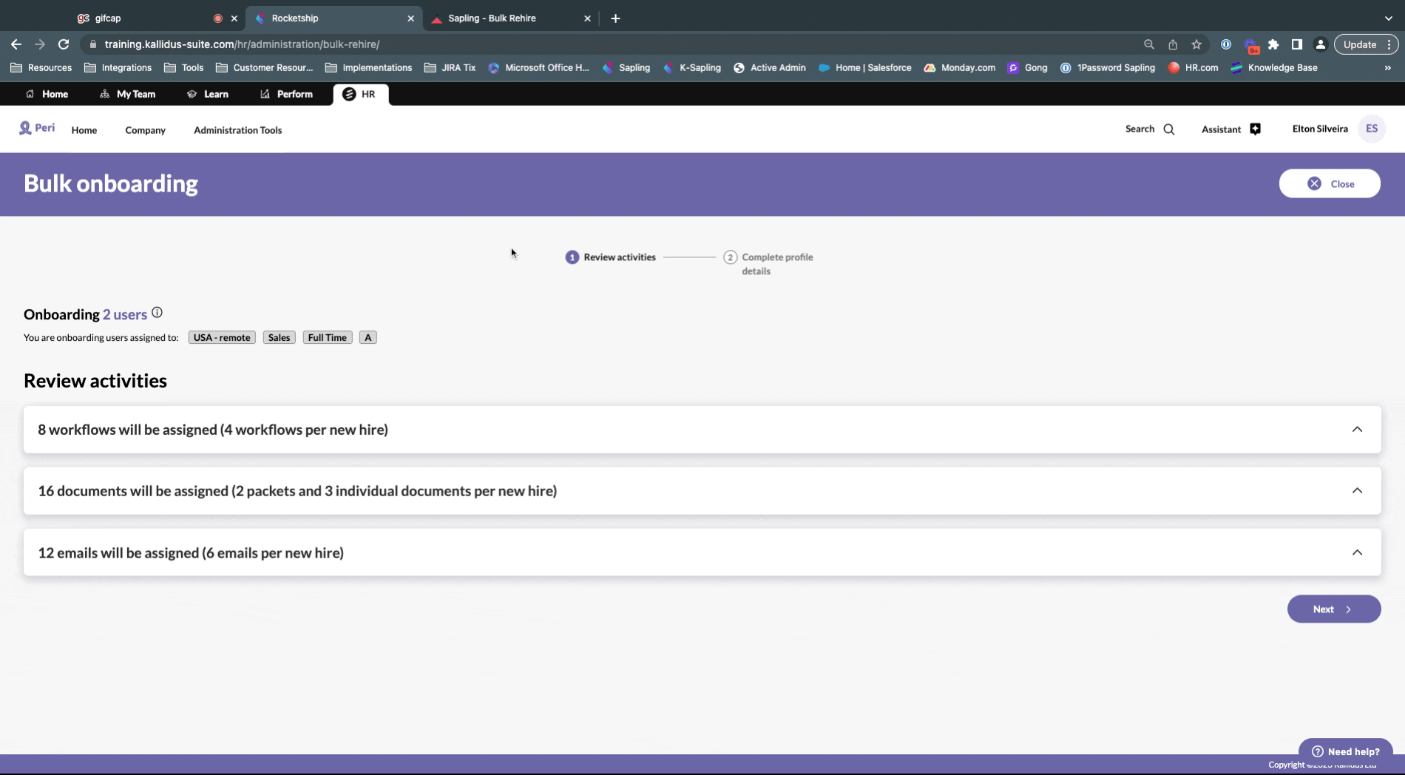Click the bookmark star in the address bar

pyautogui.click(x=1196, y=44)
